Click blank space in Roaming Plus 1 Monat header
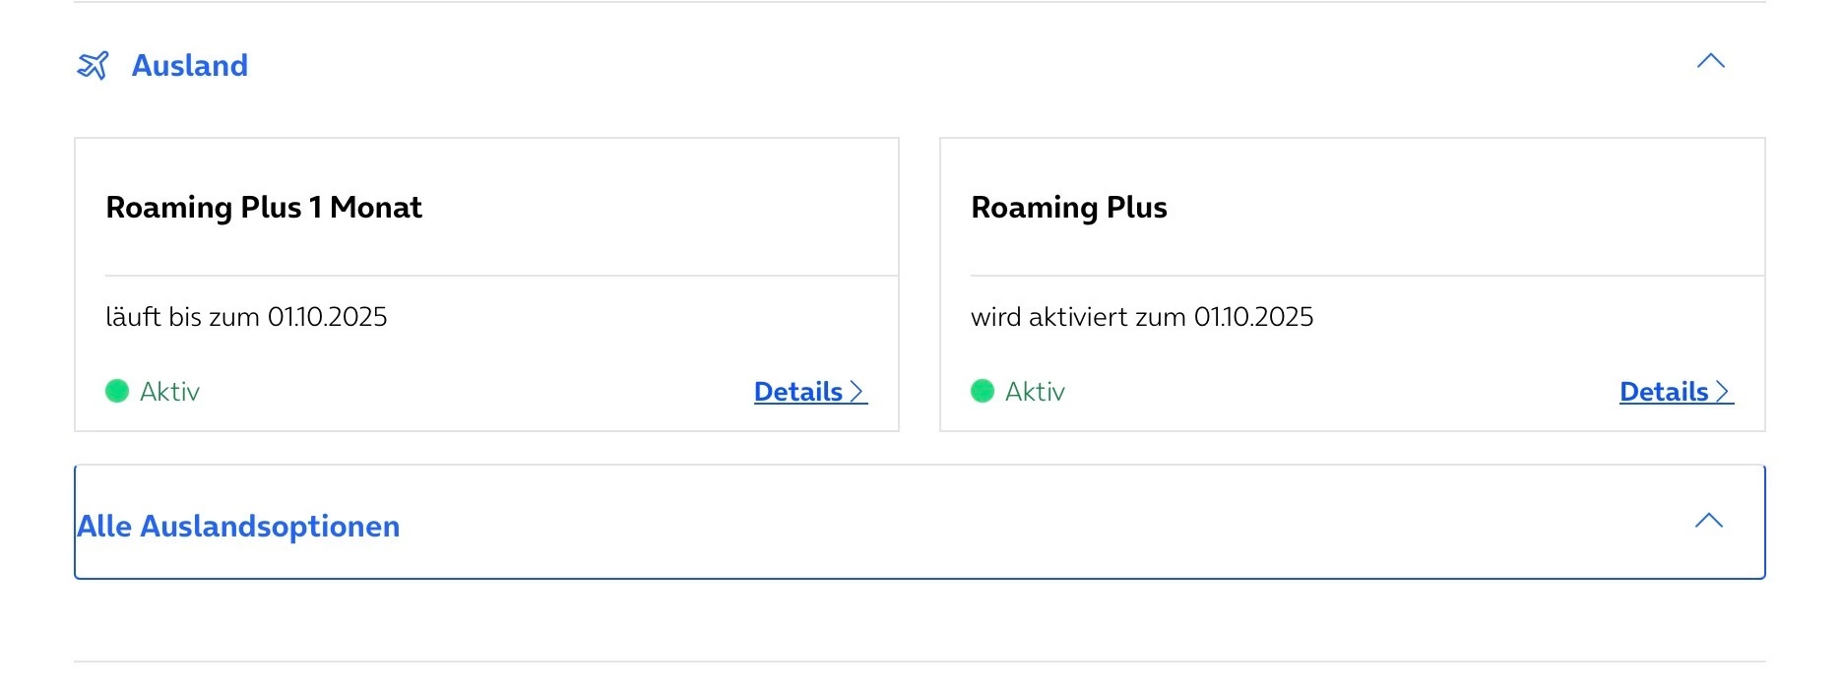 point(669,208)
